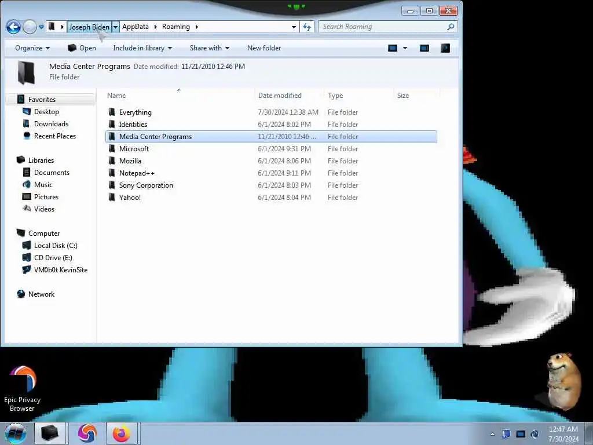Open the Documents library
593x445 pixels.
point(52,173)
